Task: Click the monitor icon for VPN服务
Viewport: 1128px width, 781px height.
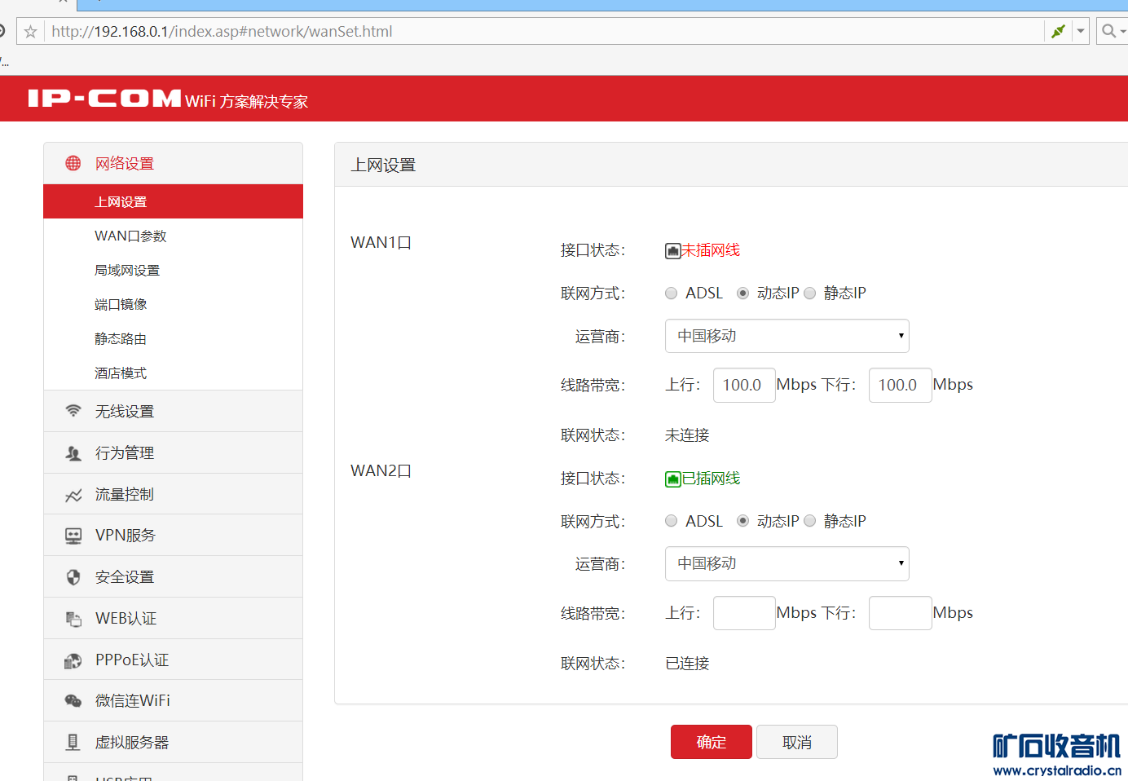Action: tap(73, 536)
